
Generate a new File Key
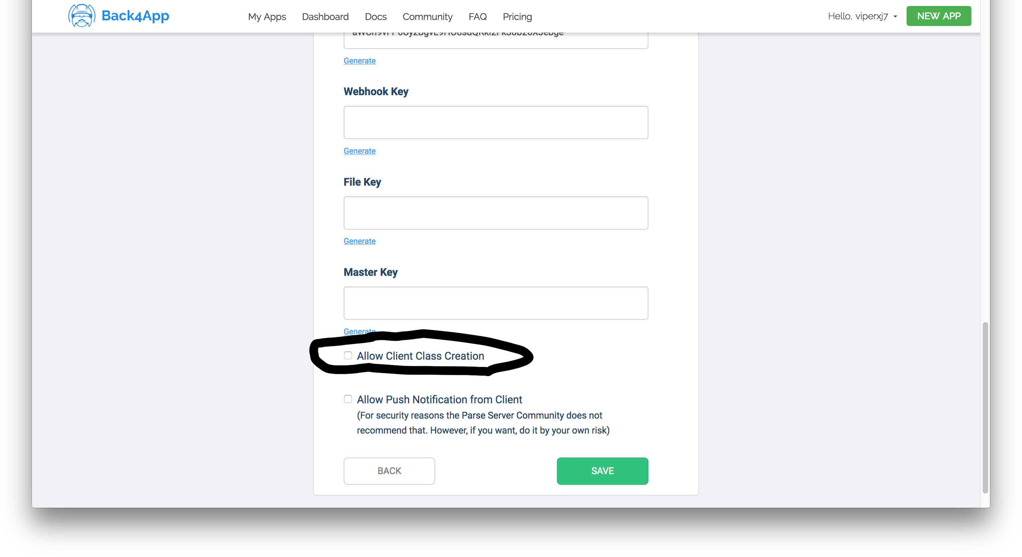pyautogui.click(x=359, y=241)
